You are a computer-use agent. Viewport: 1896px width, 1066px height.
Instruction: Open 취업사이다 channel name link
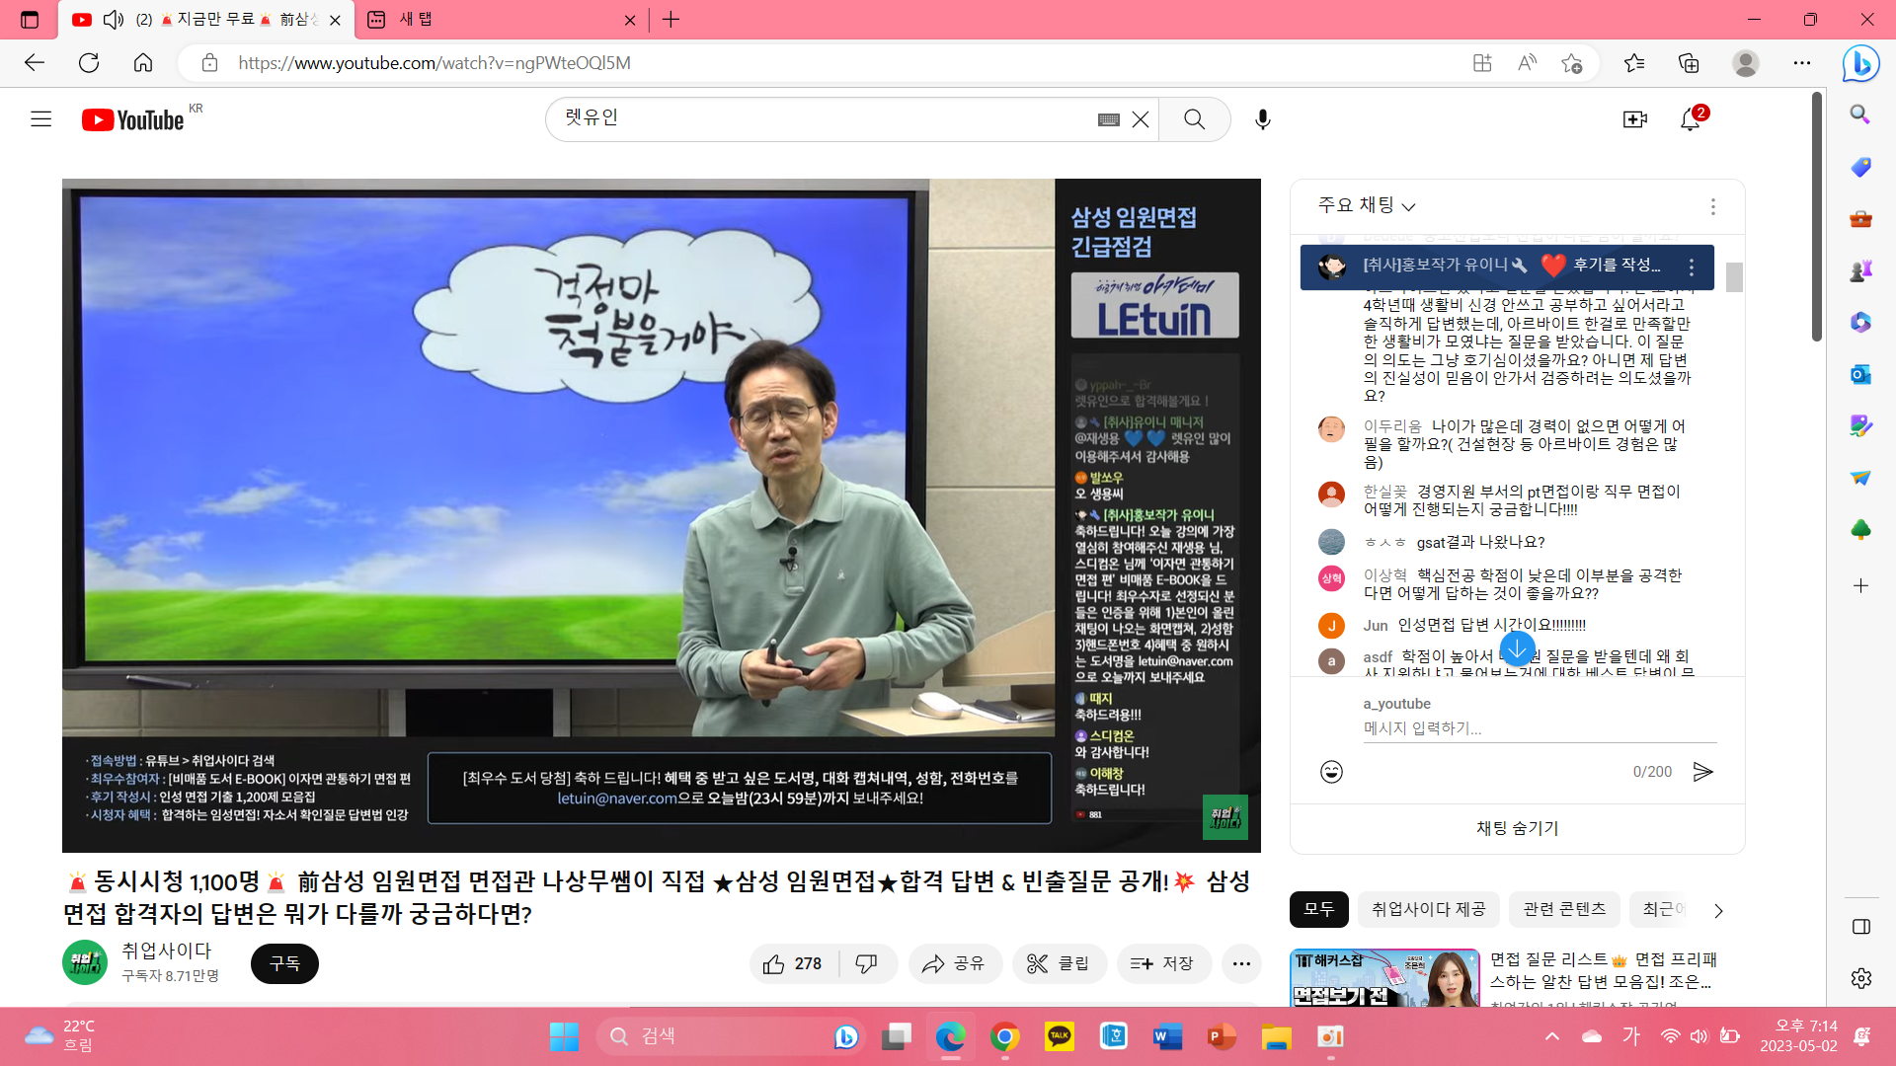[x=166, y=951]
